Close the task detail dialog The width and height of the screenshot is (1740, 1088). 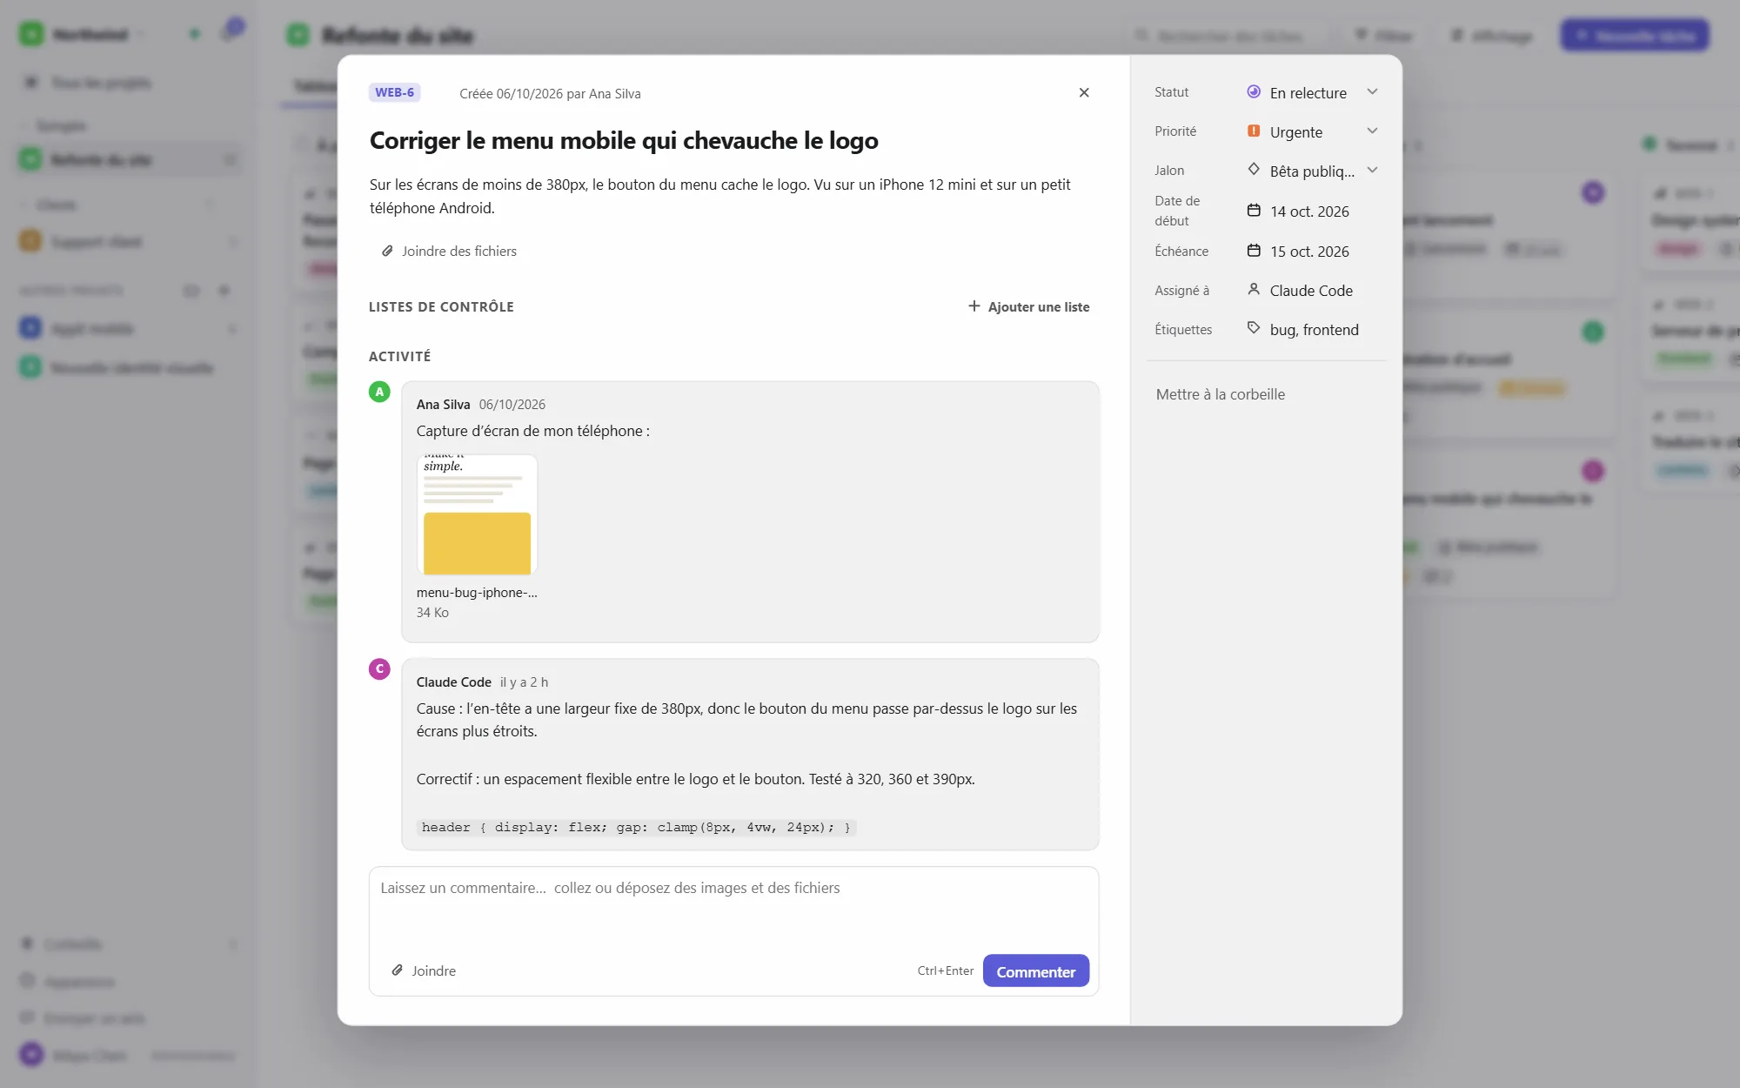tap(1083, 92)
